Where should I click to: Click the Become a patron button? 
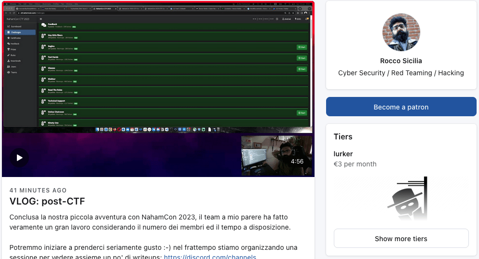401,107
